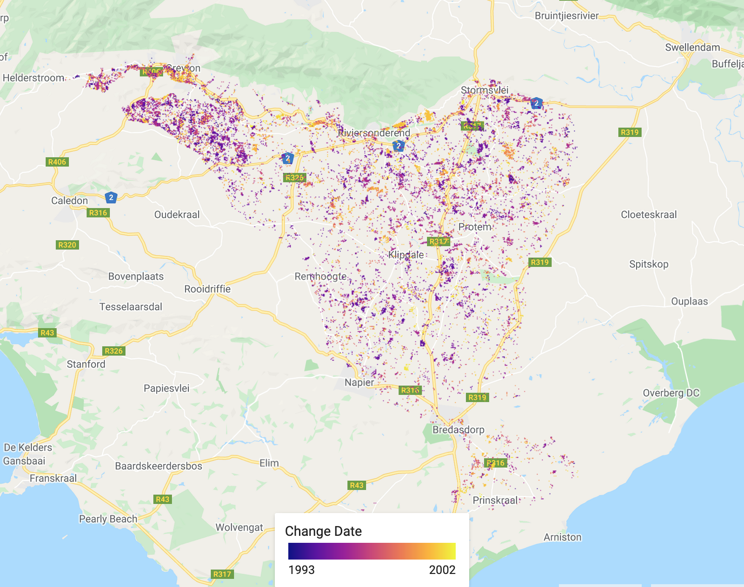Click the 2002 legend end label
Viewport: 744px width, 587px height.
tap(442, 570)
